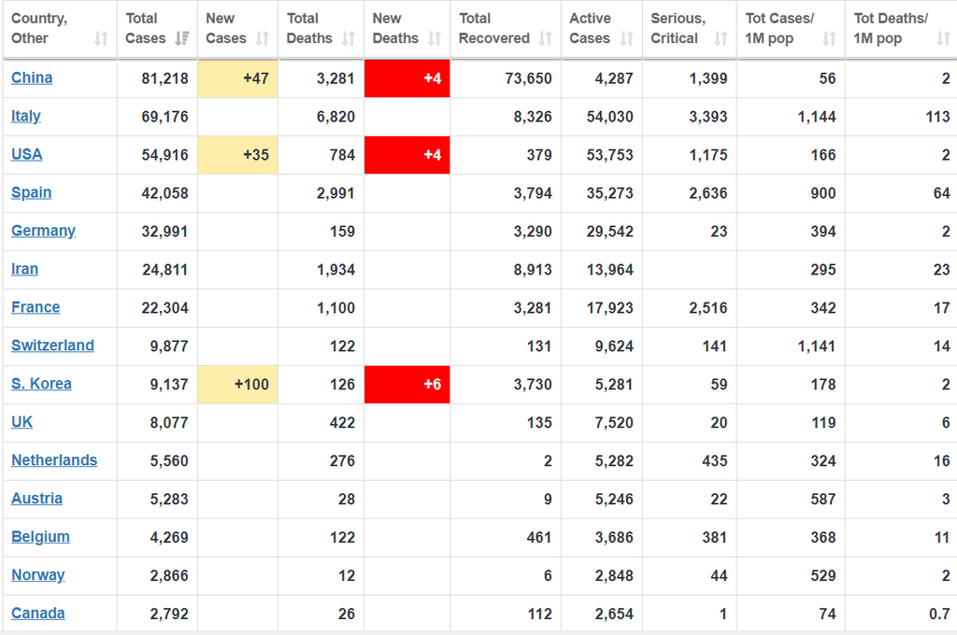The height and width of the screenshot is (635, 957).
Task: Open the UK country link
Action: [22, 422]
